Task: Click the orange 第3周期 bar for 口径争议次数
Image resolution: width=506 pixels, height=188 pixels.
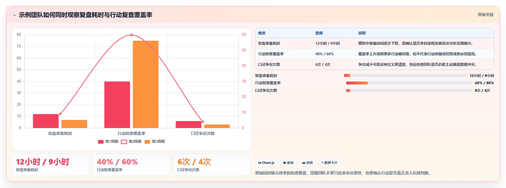Action: pyautogui.click(x=217, y=126)
